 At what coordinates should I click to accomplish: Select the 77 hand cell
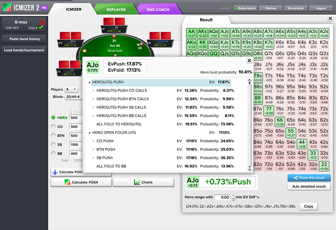269,111
